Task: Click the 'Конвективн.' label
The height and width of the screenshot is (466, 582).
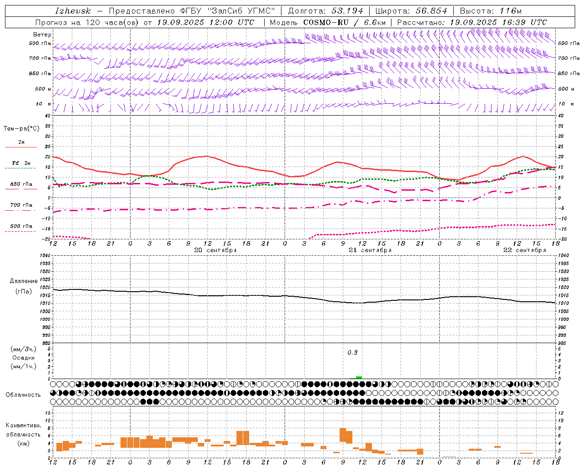Action: (24, 425)
